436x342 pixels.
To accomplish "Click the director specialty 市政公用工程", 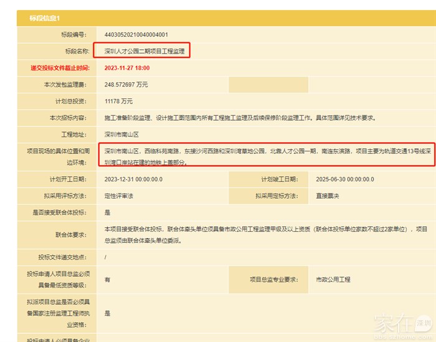I will 333,280.
